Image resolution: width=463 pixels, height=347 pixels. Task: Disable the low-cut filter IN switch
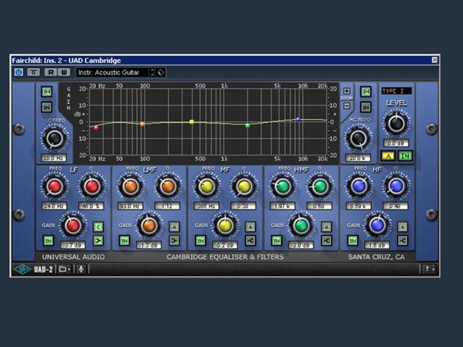coord(46,107)
